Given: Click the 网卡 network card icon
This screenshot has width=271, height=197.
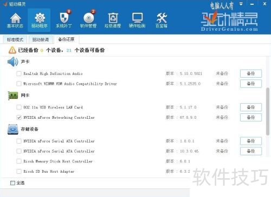Looking at the screenshot, I should click(x=13, y=96).
